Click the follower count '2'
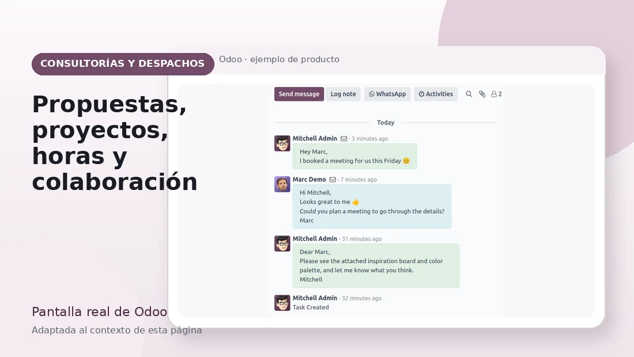Image resolution: width=634 pixels, height=357 pixels. tap(500, 94)
